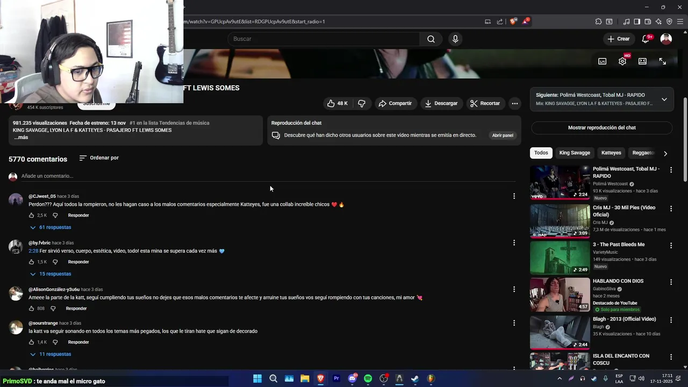Select the Katteyes filter chip
688x387 pixels.
click(x=611, y=153)
